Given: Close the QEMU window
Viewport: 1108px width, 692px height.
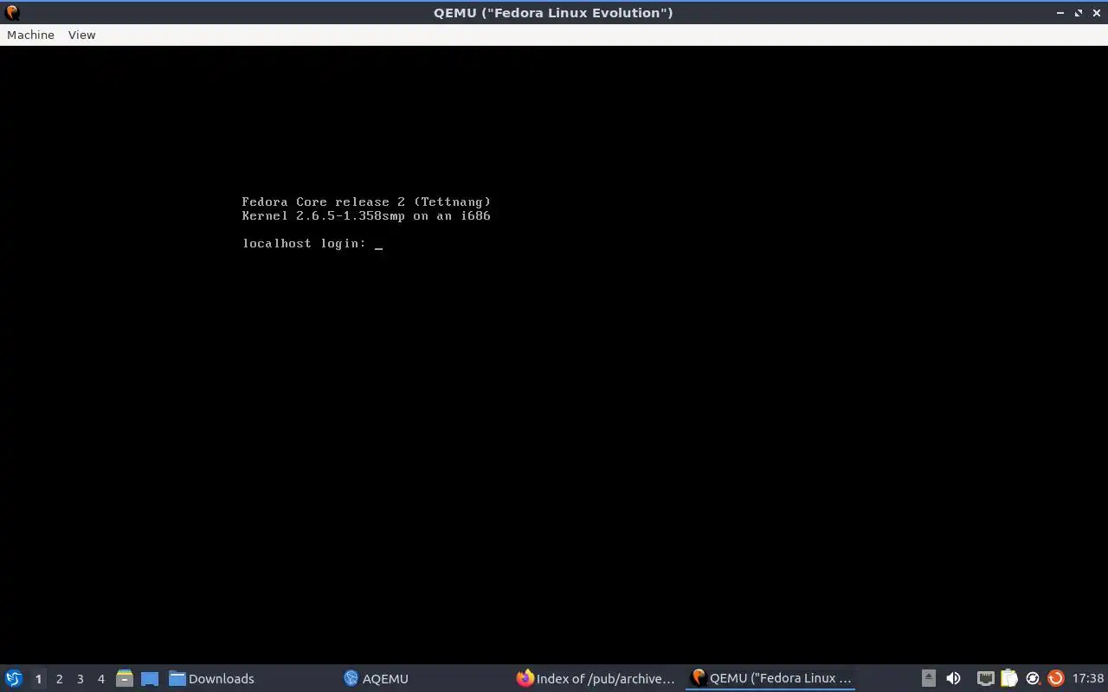Looking at the screenshot, I should (x=1097, y=13).
